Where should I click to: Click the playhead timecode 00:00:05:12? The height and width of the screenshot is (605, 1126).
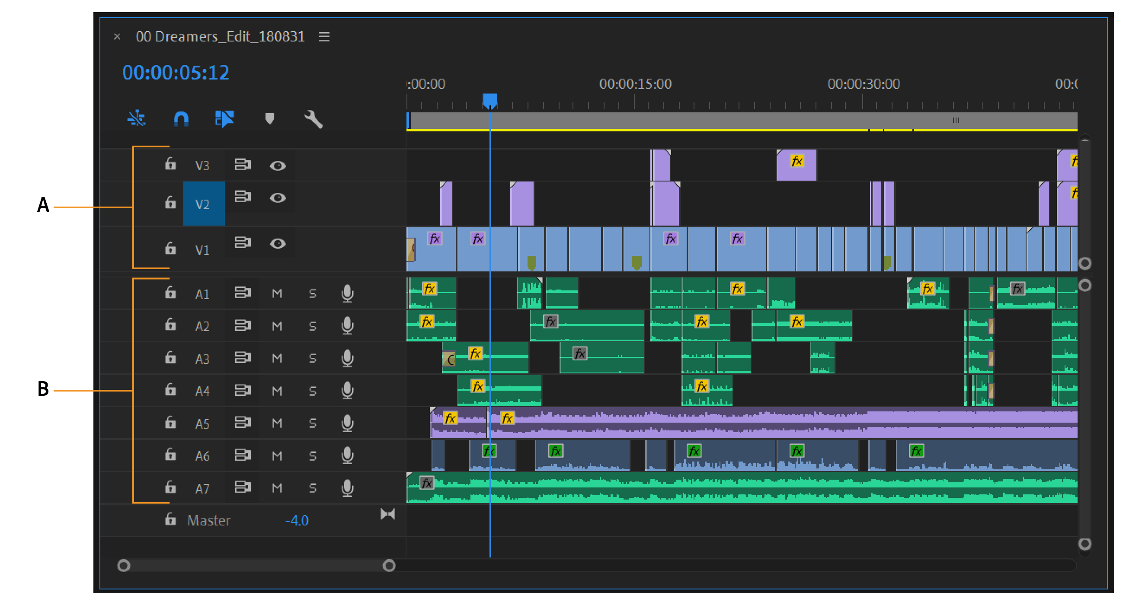176,73
